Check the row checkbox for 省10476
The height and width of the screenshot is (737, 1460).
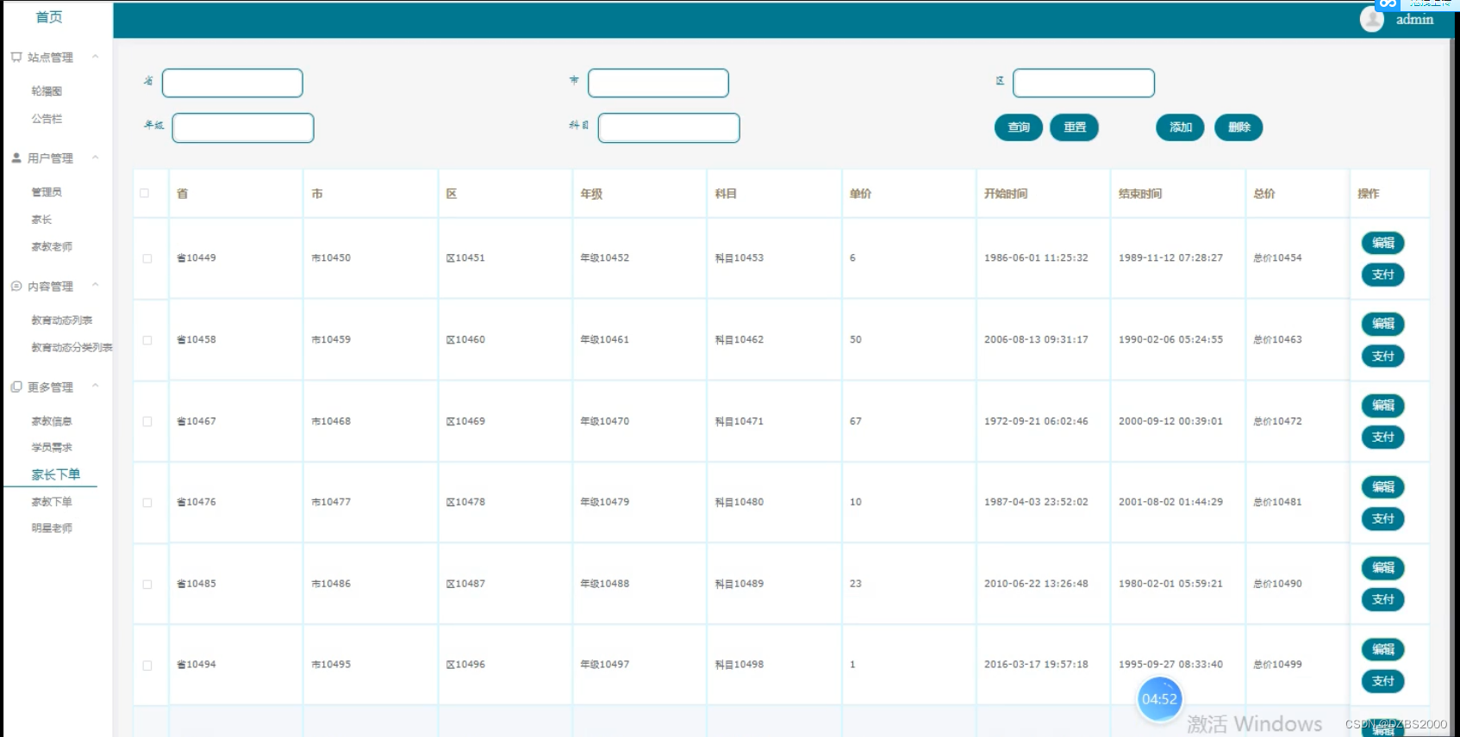[x=147, y=502]
